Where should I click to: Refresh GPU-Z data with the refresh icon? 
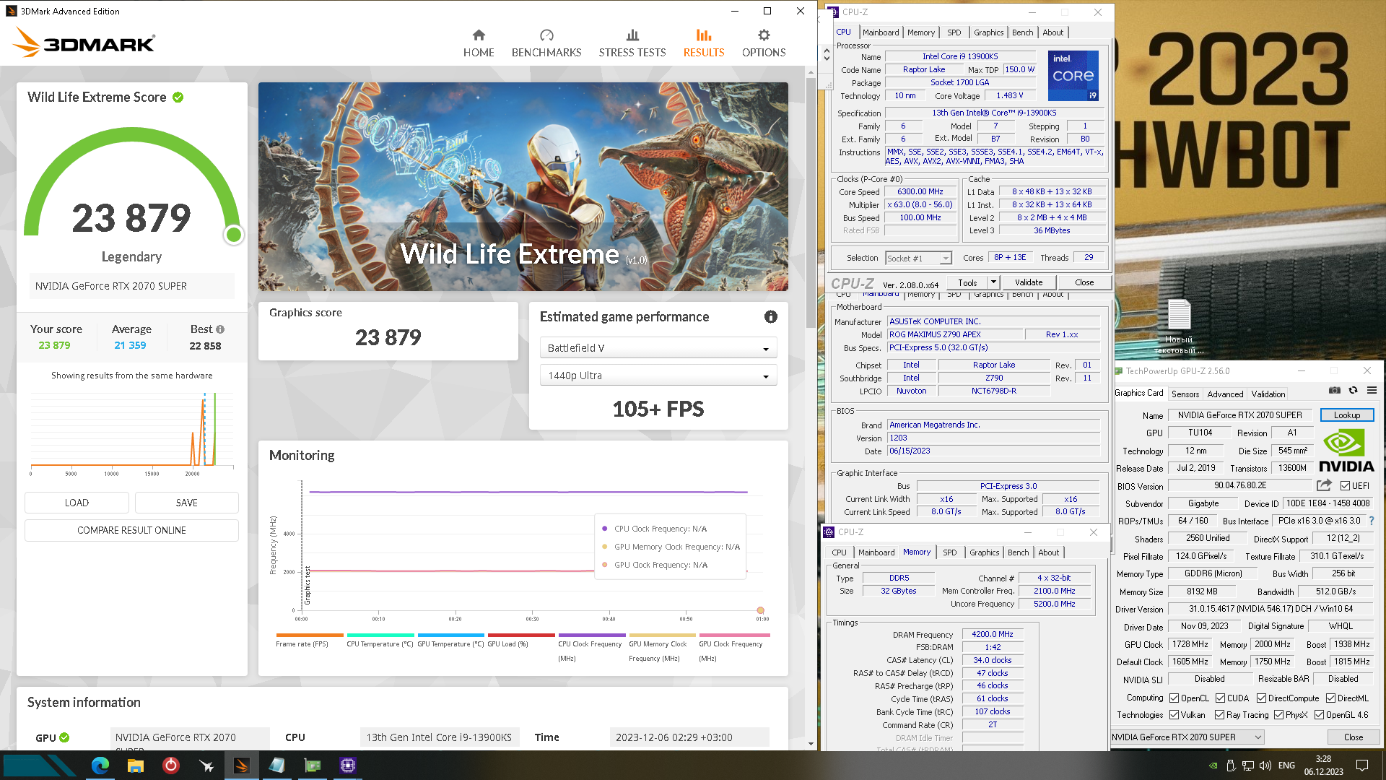click(x=1354, y=390)
